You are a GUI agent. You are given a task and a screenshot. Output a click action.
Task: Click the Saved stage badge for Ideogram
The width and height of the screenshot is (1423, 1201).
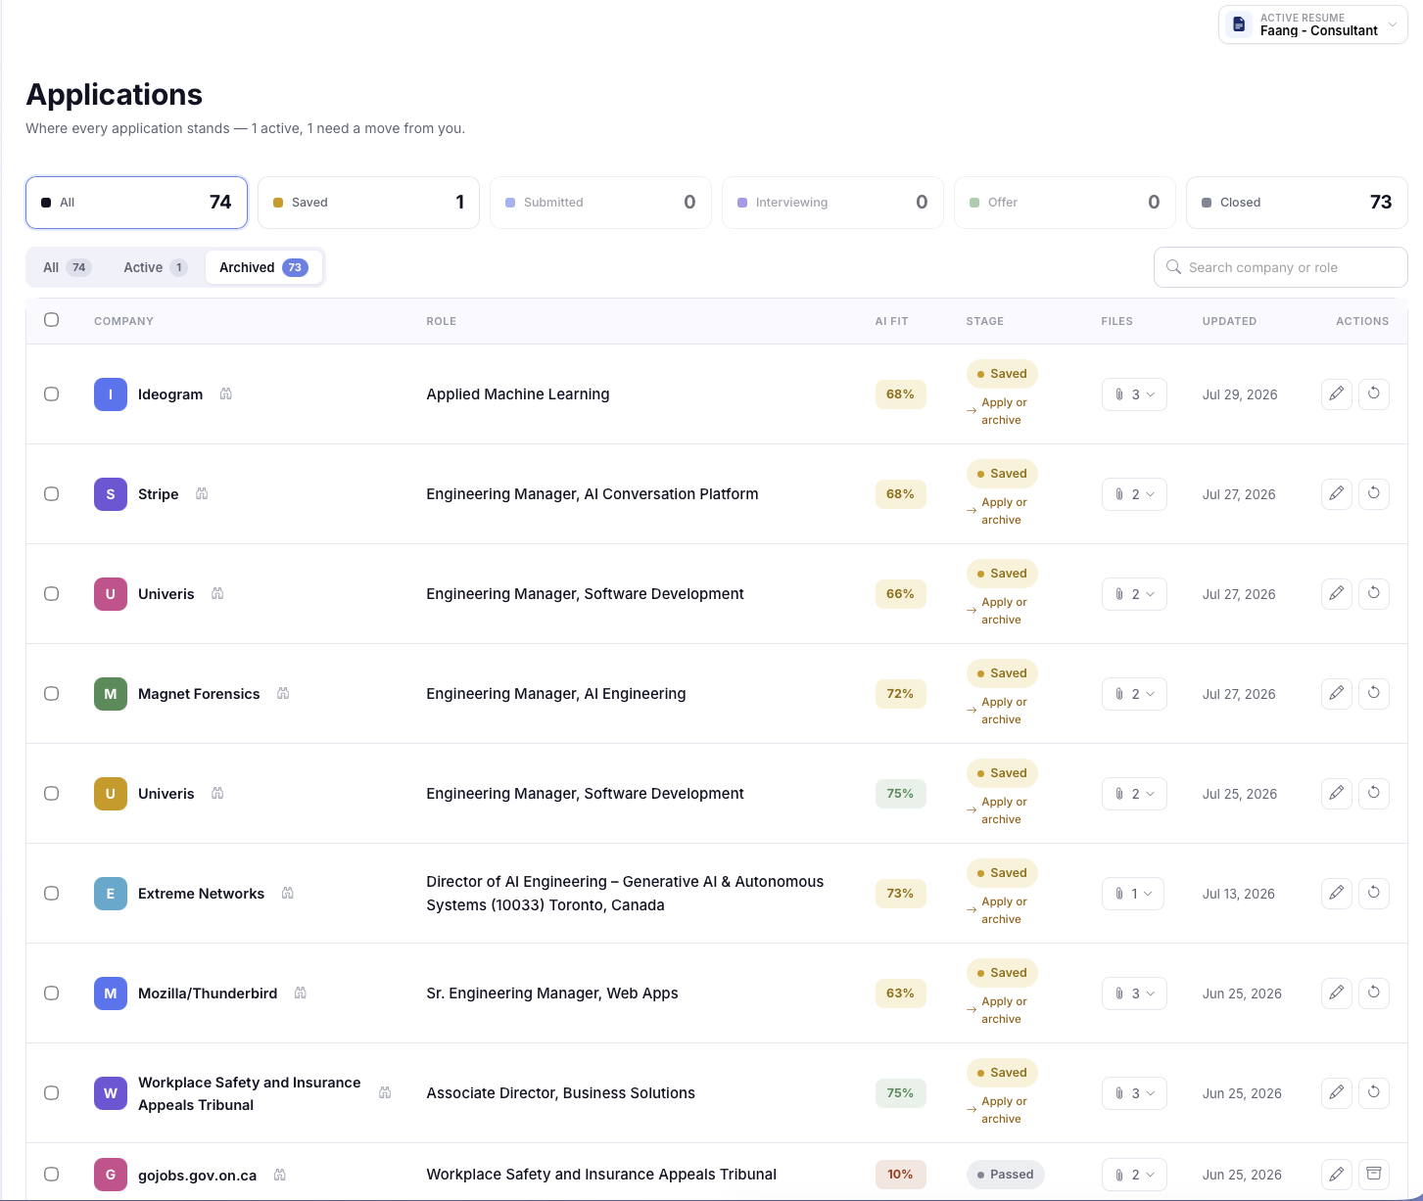pyautogui.click(x=1002, y=374)
